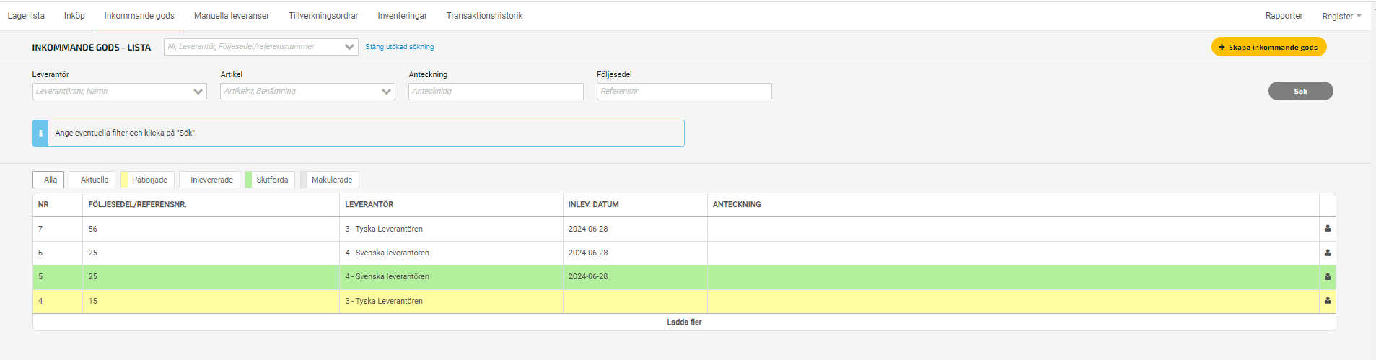Click the FÖLJESEDEL/REFERENSNR. column header
The height and width of the screenshot is (360, 1376).
click(x=137, y=205)
